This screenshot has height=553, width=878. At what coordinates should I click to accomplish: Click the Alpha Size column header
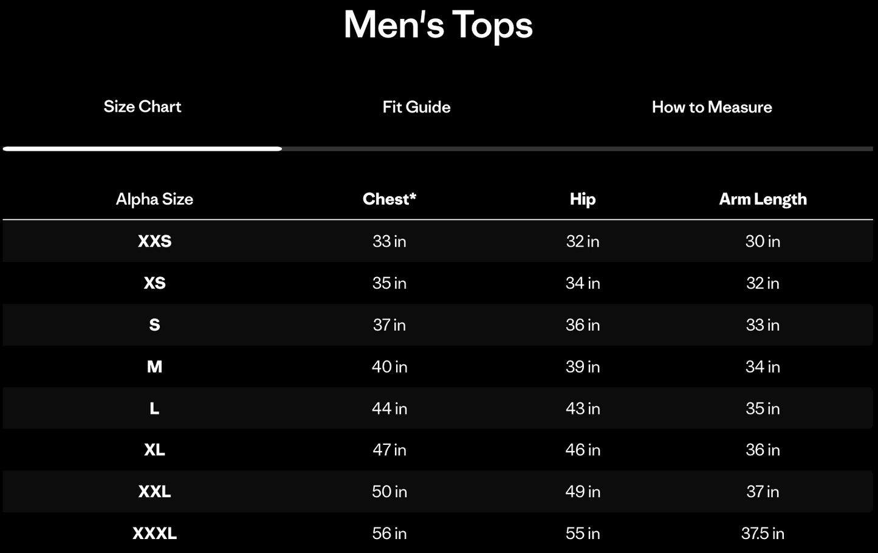tap(154, 199)
